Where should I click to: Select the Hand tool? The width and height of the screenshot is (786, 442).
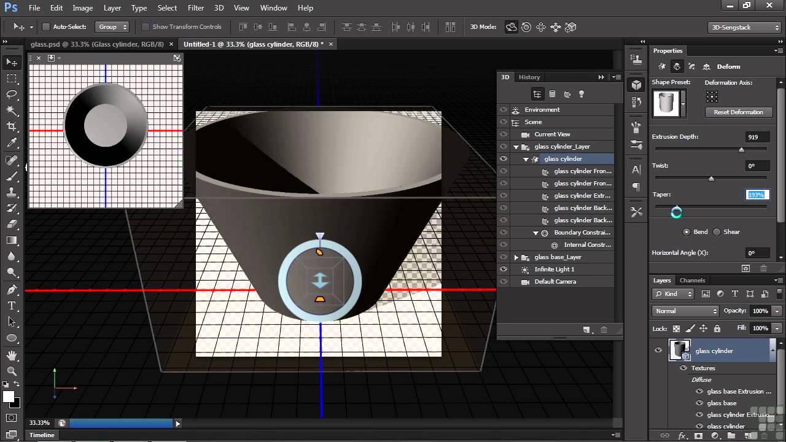pos(12,355)
